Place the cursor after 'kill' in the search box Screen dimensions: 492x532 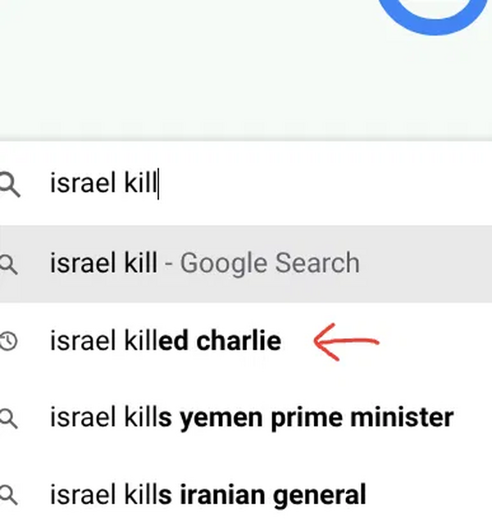tap(157, 184)
